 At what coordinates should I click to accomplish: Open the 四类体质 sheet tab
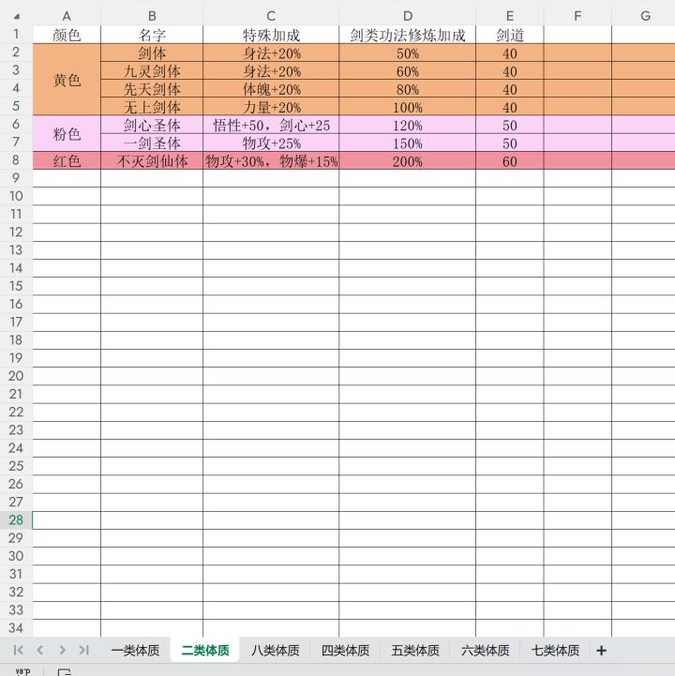tap(345, 650)
